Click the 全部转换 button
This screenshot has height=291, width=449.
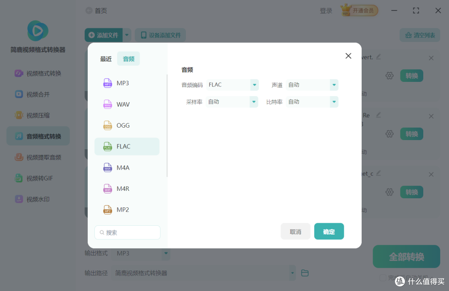pos(406,256)
